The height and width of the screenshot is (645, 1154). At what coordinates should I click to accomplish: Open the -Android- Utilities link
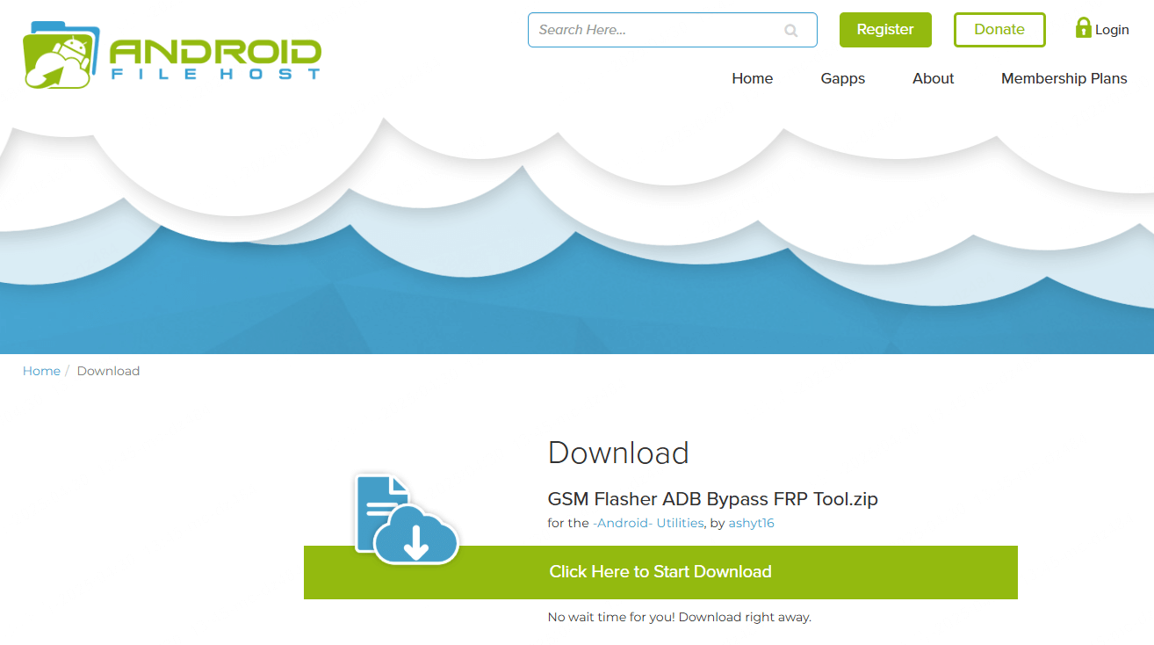pos(648,523)
